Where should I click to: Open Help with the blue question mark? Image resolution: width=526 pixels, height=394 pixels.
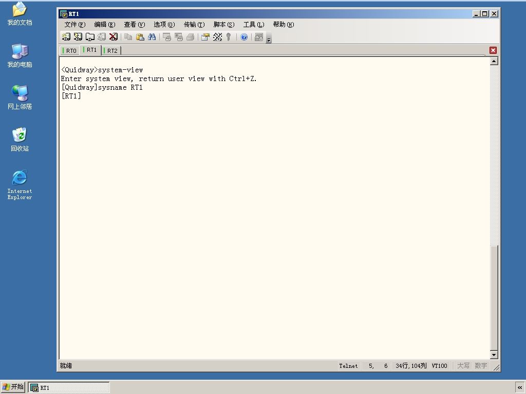[x=244, y=37]
